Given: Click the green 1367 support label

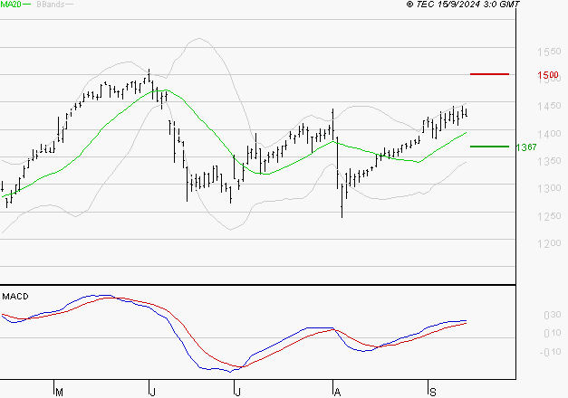Looking at the screenshot, I should click(x=526, y=147).
